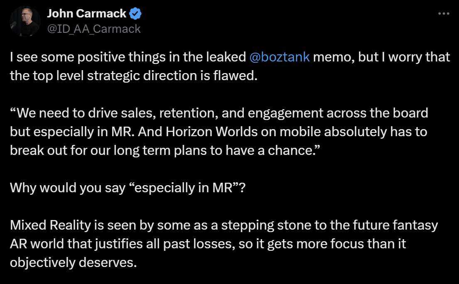
Task: Click the words "Mixed Reality" in the last paragraph
Action: [45, 225]
